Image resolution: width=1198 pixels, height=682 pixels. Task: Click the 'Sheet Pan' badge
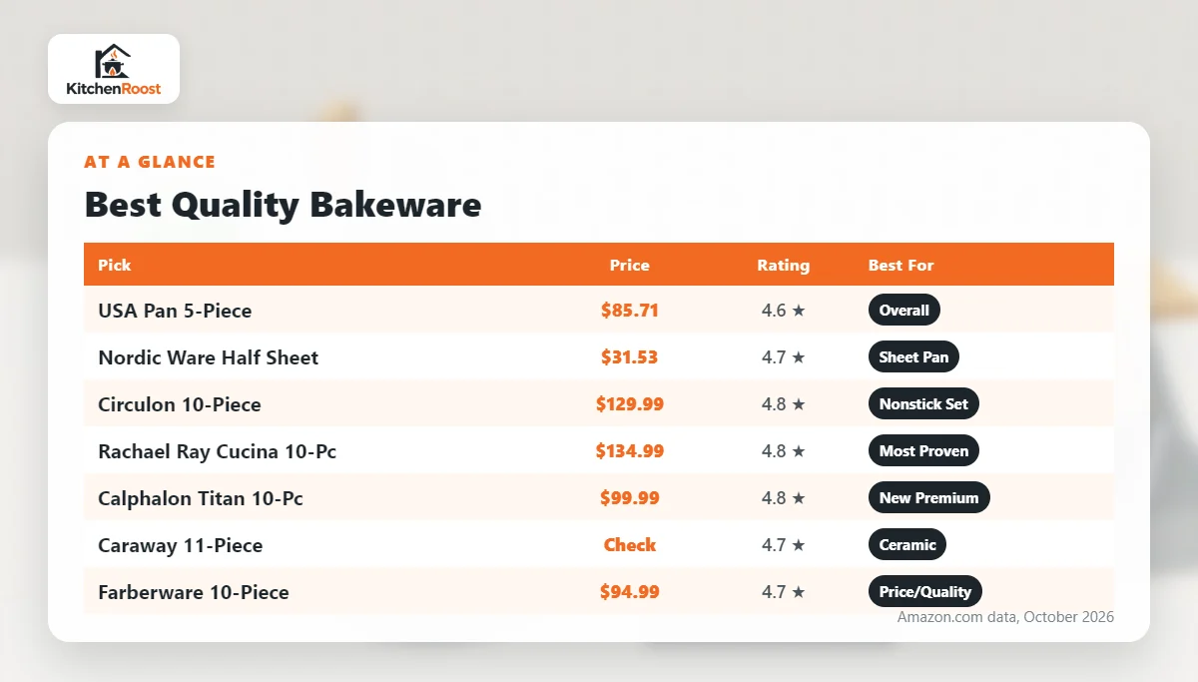point(913,357)
